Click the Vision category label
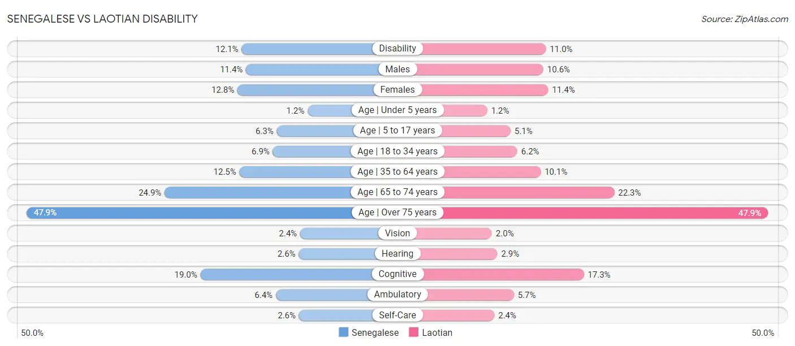 pos(398,233)
